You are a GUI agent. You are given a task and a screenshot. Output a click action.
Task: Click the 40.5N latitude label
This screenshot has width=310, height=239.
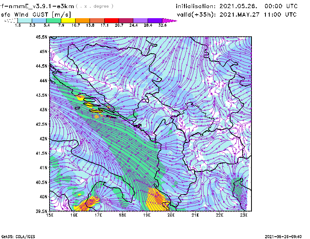coord(41,182)
